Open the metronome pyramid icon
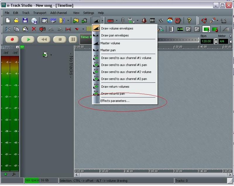The width and height of the screenshot is (234, 186). [144, 20]
